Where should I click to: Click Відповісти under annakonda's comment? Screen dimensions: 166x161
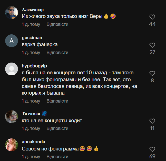57,156
